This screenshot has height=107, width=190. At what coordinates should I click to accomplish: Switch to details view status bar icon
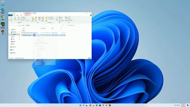[89, 58]
